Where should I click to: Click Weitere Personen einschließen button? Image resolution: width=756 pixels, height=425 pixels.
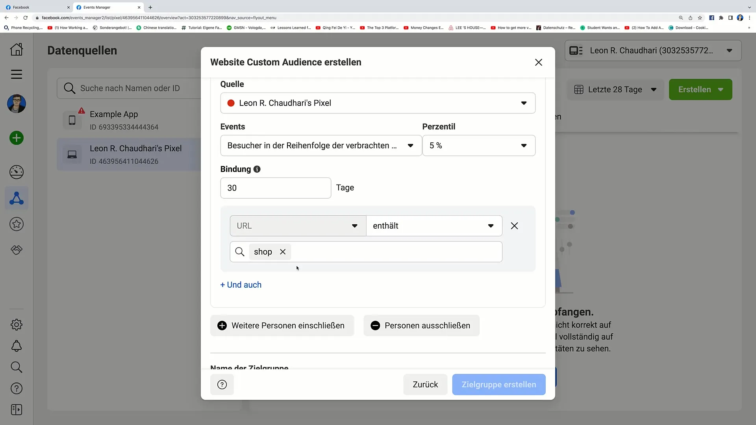pos(282,325)
